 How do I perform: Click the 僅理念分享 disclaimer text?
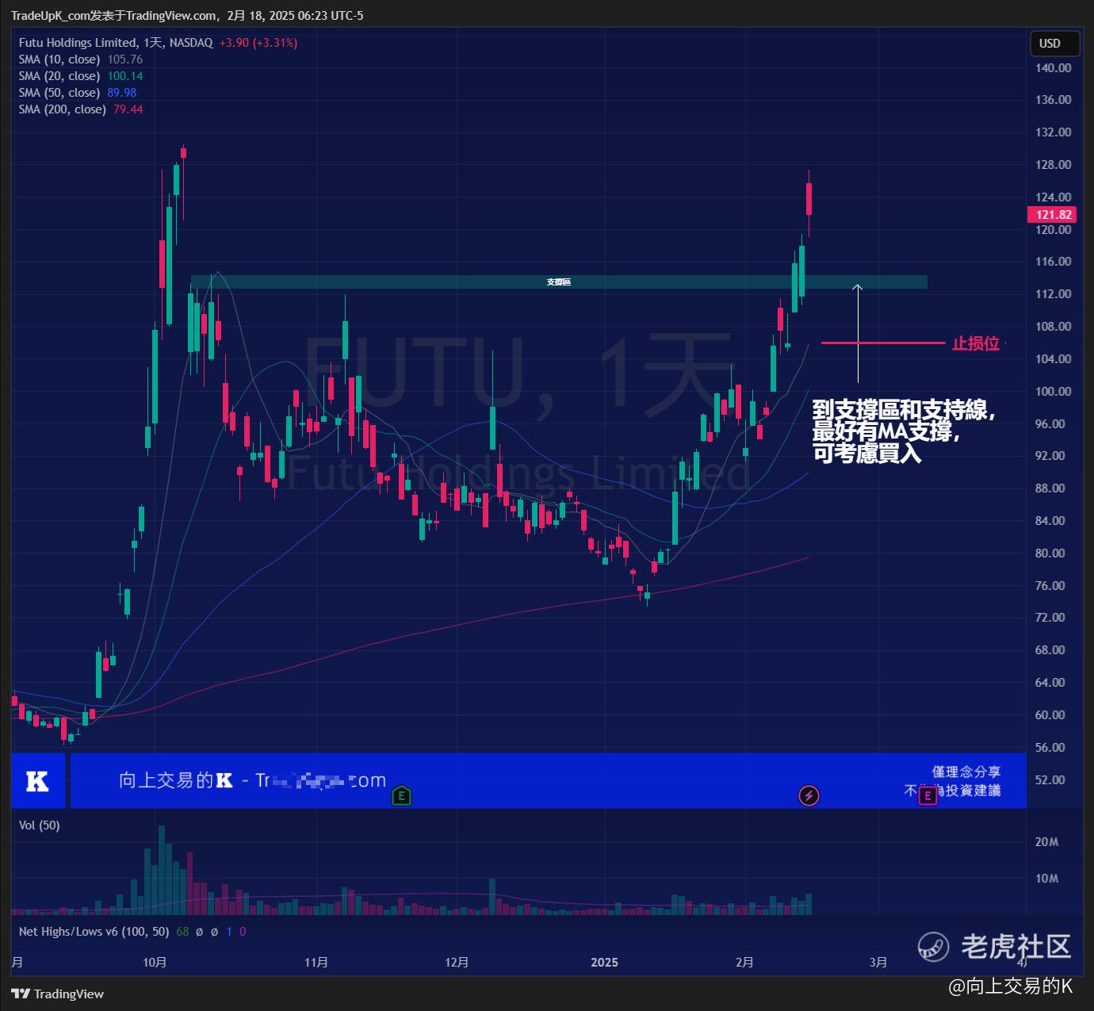[x=966, y=772]
